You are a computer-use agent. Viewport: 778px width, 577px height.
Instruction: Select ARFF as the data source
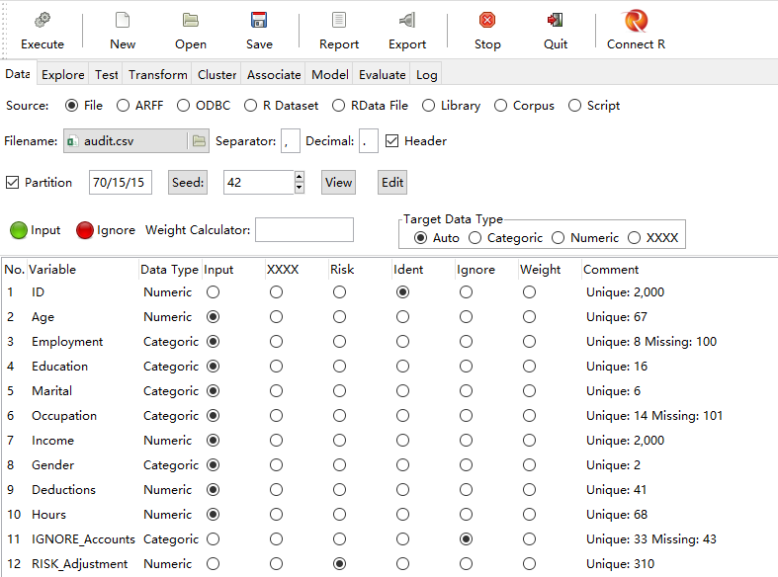point(123,106)
